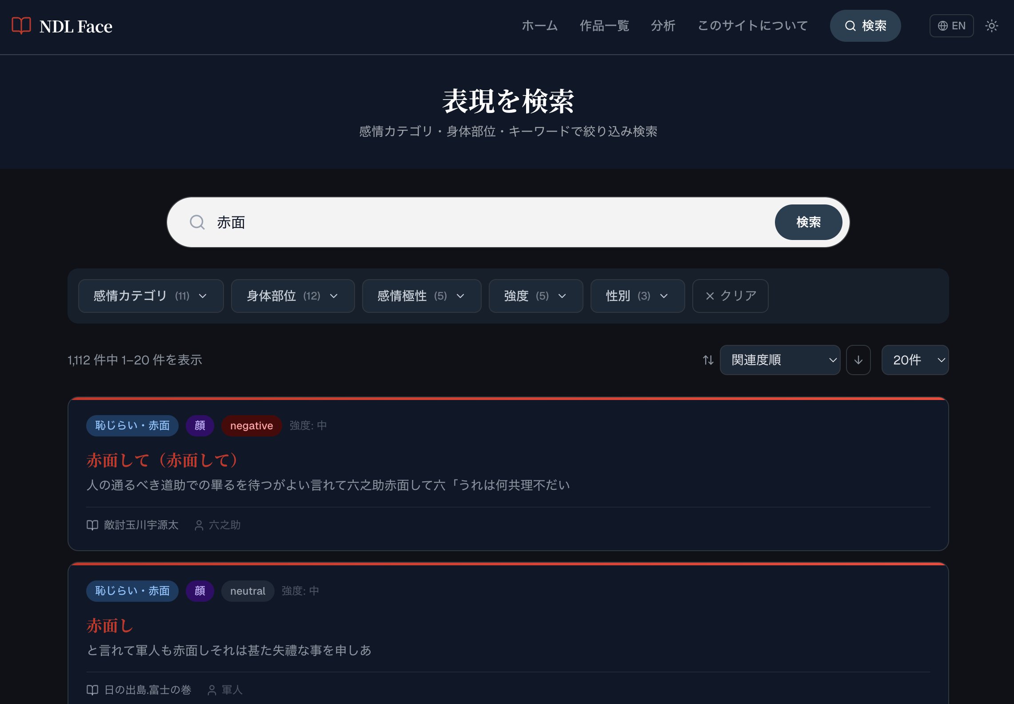The image size is (1014, 704).
Task: Go to the ホーム menu item
Action: coord(539,26)
